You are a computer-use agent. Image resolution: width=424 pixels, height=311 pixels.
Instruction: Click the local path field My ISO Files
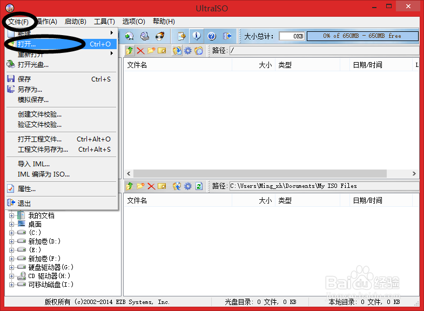click(324, 186)
